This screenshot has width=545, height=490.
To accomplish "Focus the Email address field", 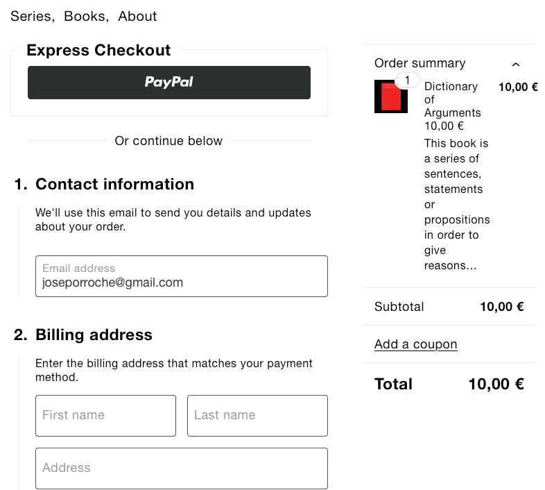I will pos(182,276).
